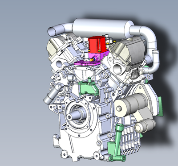Screen dimensions: 178x166
Task: Select the open exhaust pipe end at left
Action: [x=52, y=32]
